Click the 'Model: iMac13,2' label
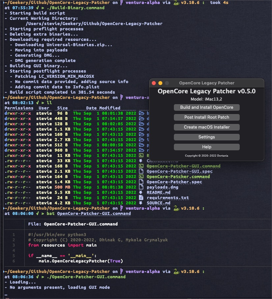This screenshot has width=272, height=299. click(x=206, y=99)
